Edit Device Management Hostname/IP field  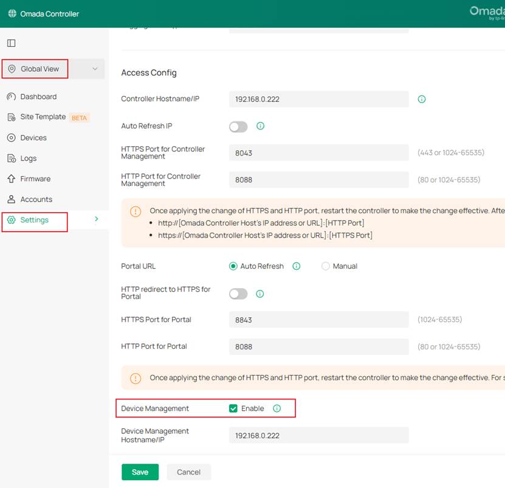point(319,436)
